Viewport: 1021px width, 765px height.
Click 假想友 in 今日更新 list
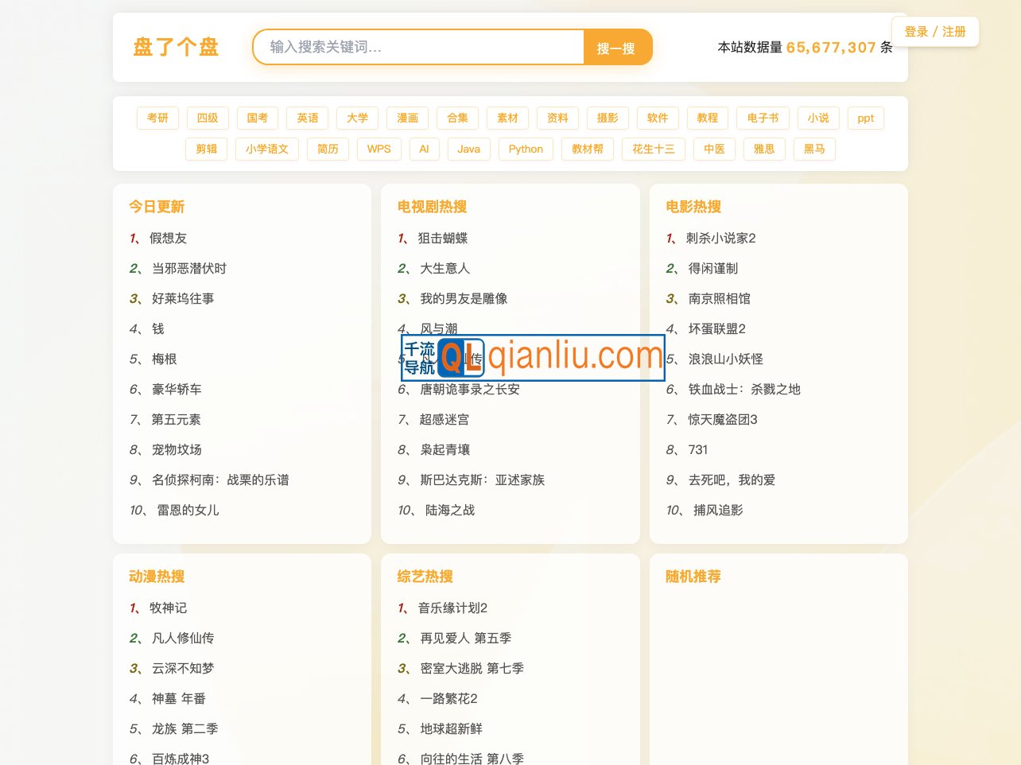168,238
